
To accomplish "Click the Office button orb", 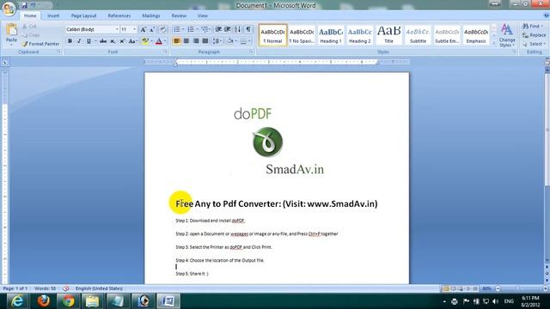I will (x=9, y=9).
